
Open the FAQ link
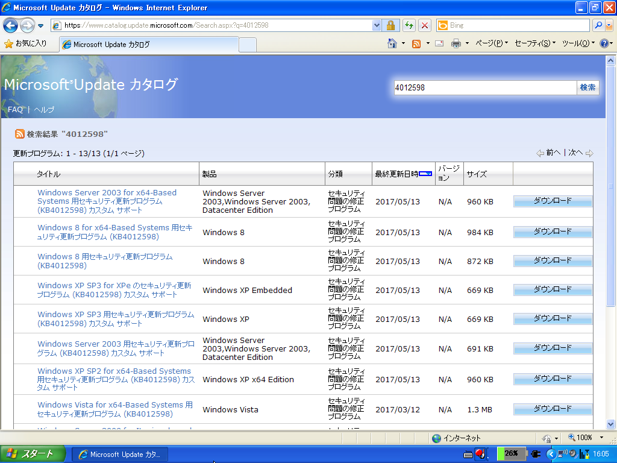(15, 110)
